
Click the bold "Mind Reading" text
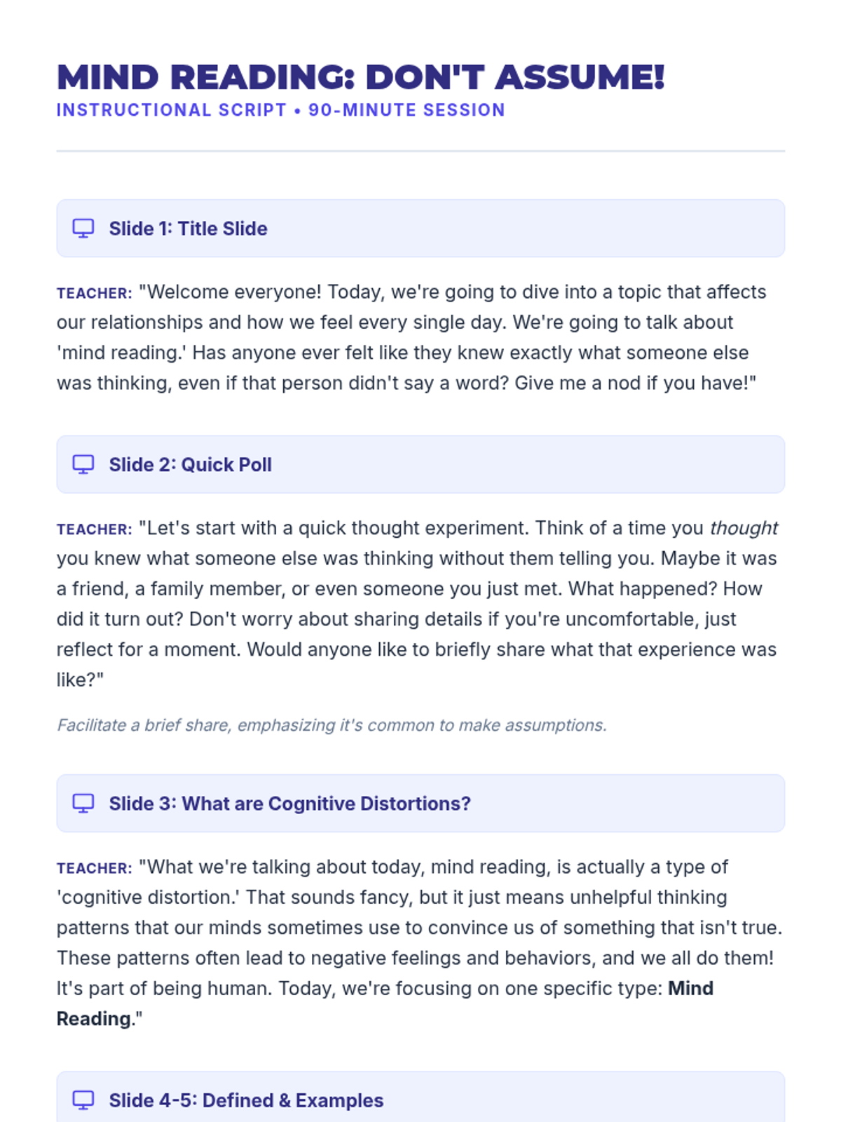[x=690, y=989]
